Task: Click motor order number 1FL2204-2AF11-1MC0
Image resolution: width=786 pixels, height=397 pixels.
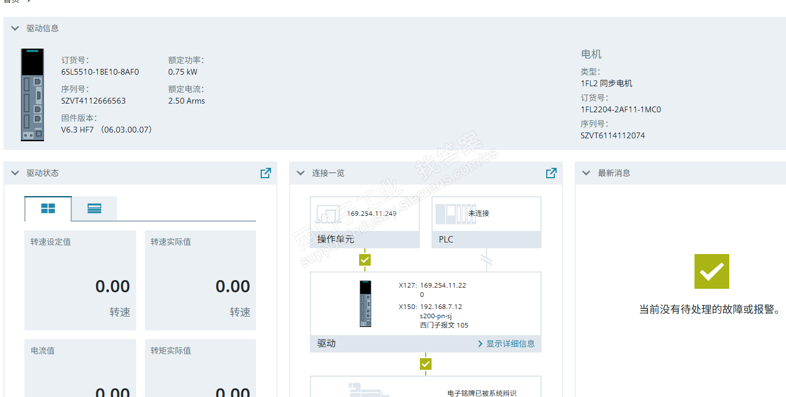Action: [x=621, y=109]
